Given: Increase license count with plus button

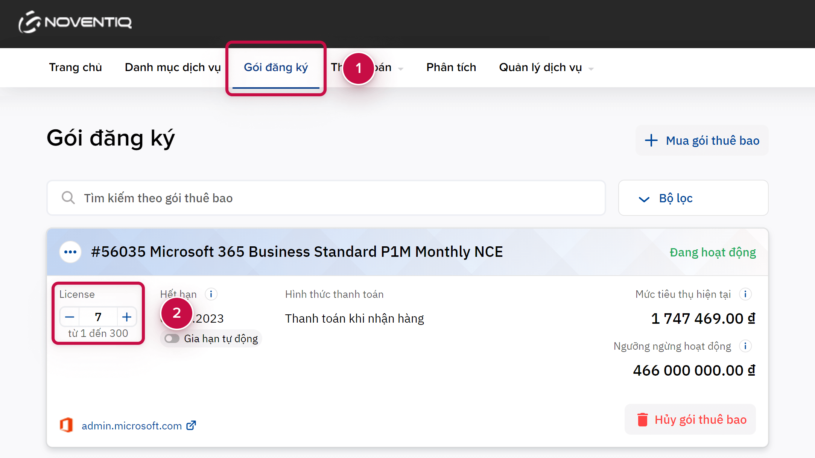Looking at the screenshot, I should click(x=127, y=317).
